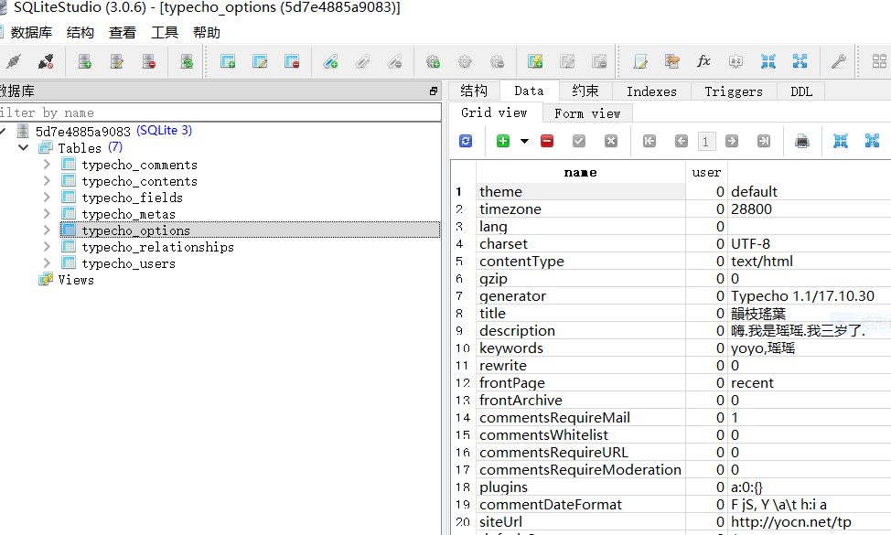Expand the typecho_comments table node
This screenshot has height=535, width=891.
pyautogui.click(x=47, y=165)
